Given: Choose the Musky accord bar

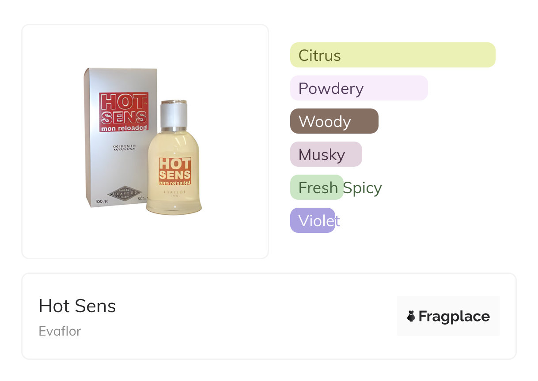Looking at the screenshot, I should pos(326,154).
